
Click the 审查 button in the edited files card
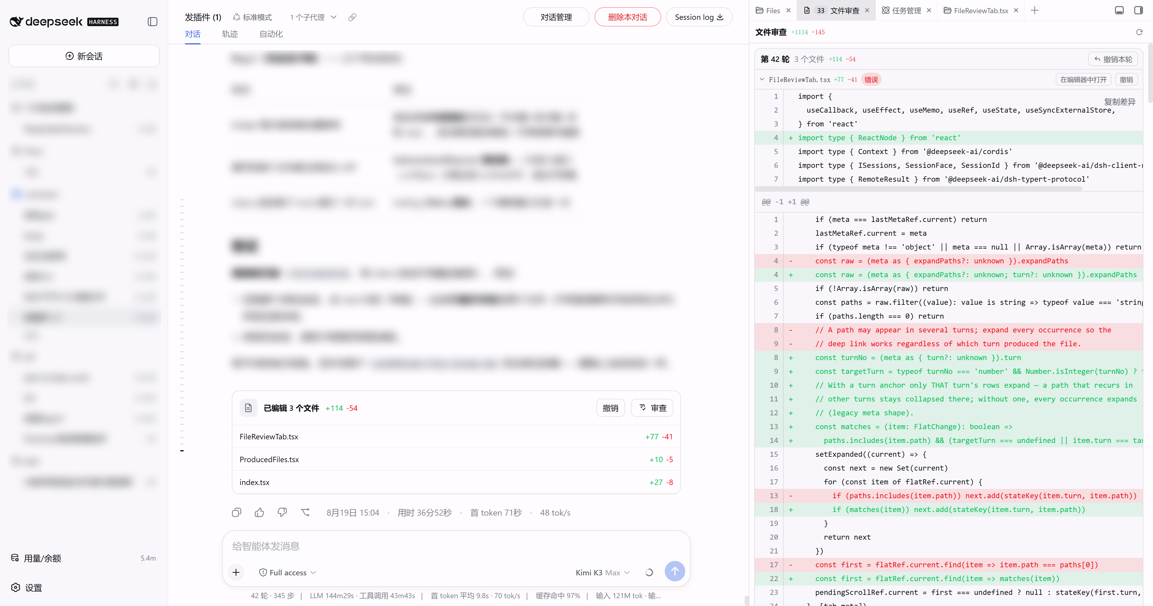[x=652, y=408]
